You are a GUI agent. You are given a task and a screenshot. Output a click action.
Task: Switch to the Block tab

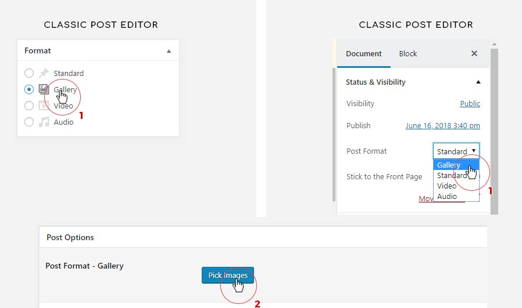(x=407, y=53)
